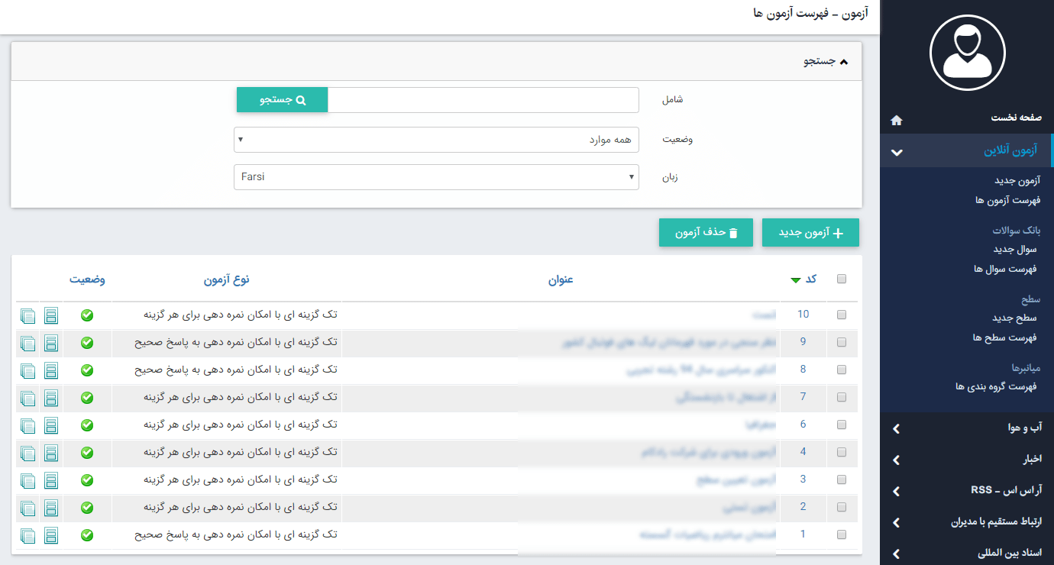The width and height of the screenshot is (1054, 565).
Task: Tick the checkbox for exam code 7
Action: [842, 398]
